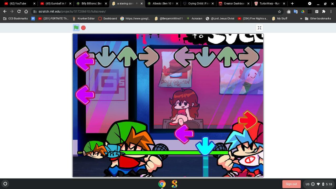
Task: Hit the player's green up arrow receptor
Action: pyautogui.click(x=227, y=56)
